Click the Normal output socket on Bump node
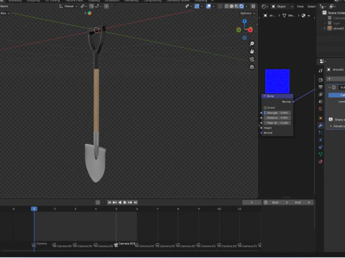 click(x=293, y=102)
